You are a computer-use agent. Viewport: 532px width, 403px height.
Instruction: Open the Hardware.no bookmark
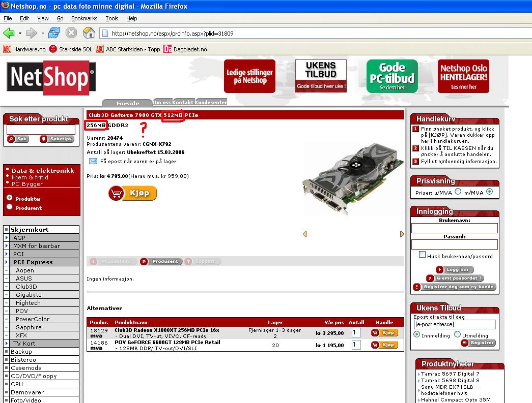tap(24, 49)
